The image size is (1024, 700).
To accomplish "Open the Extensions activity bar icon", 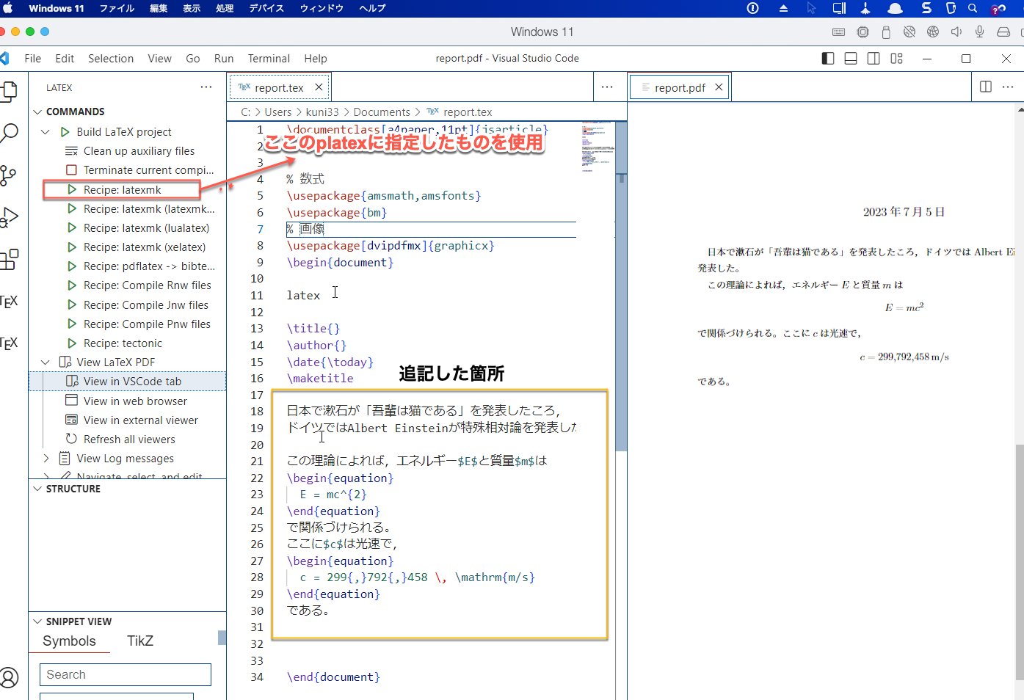I will coord(9,259).
